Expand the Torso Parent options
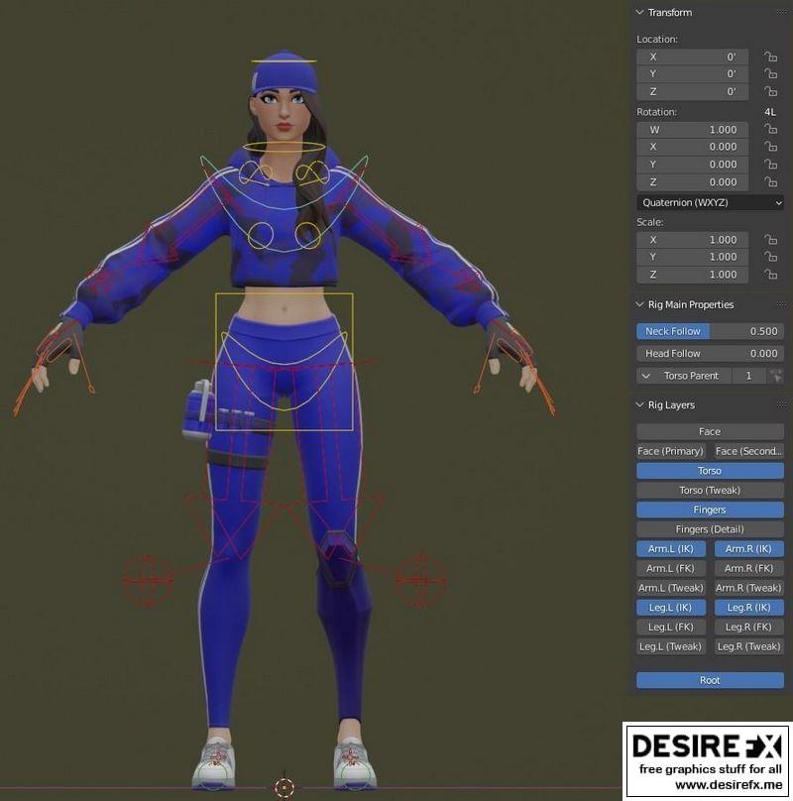 click(645, 376)
